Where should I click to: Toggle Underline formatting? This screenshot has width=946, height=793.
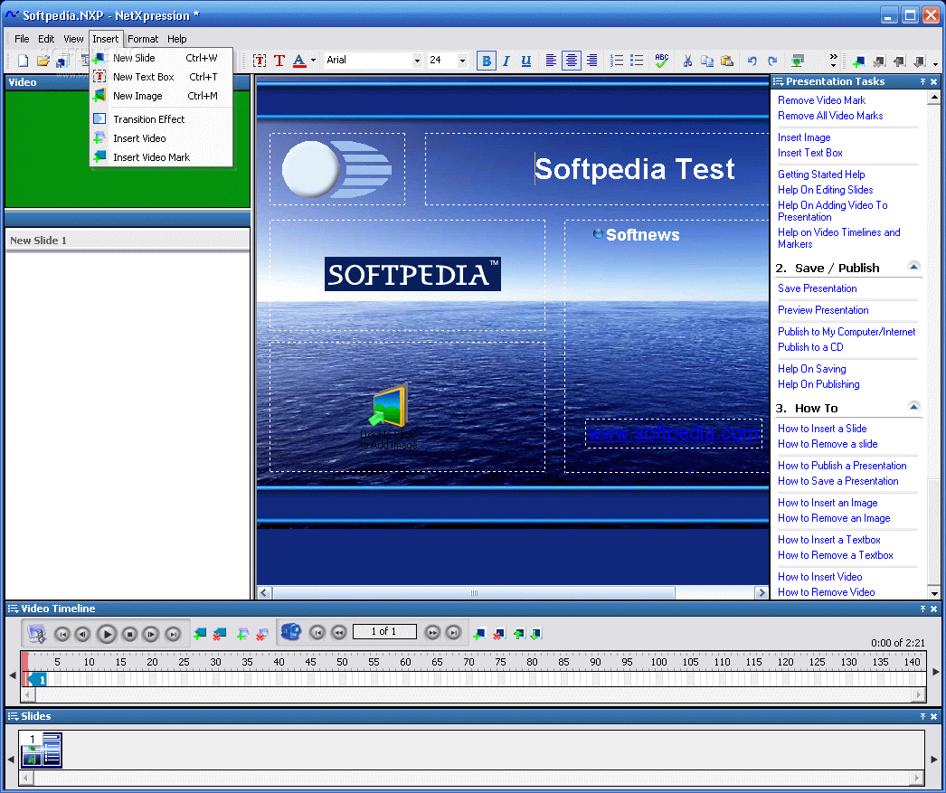click(526, 61)
